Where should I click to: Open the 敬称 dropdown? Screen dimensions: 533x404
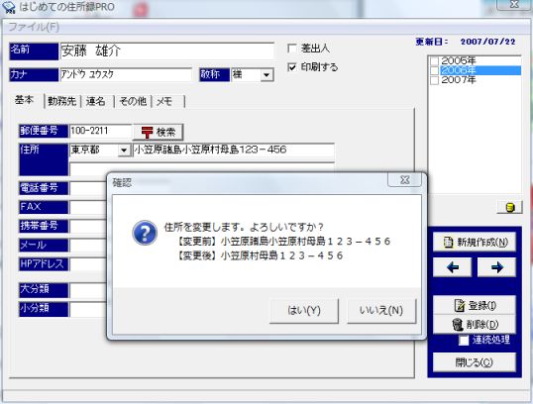(x=266, y=74)
